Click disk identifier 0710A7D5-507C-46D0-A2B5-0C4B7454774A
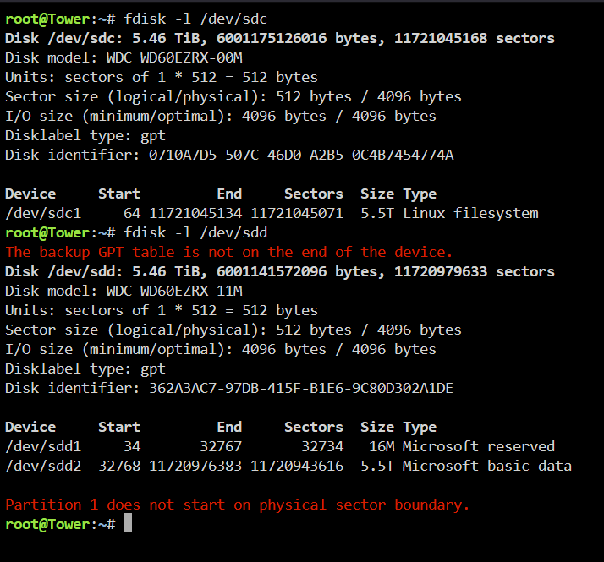The image size is (604, 562). pos(301,156)
